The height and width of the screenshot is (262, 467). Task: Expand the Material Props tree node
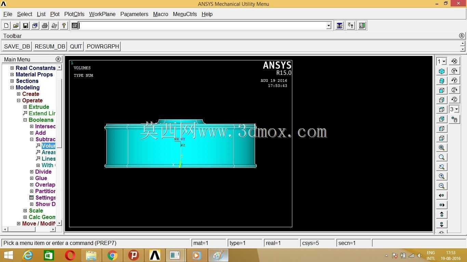coord(12,75)
